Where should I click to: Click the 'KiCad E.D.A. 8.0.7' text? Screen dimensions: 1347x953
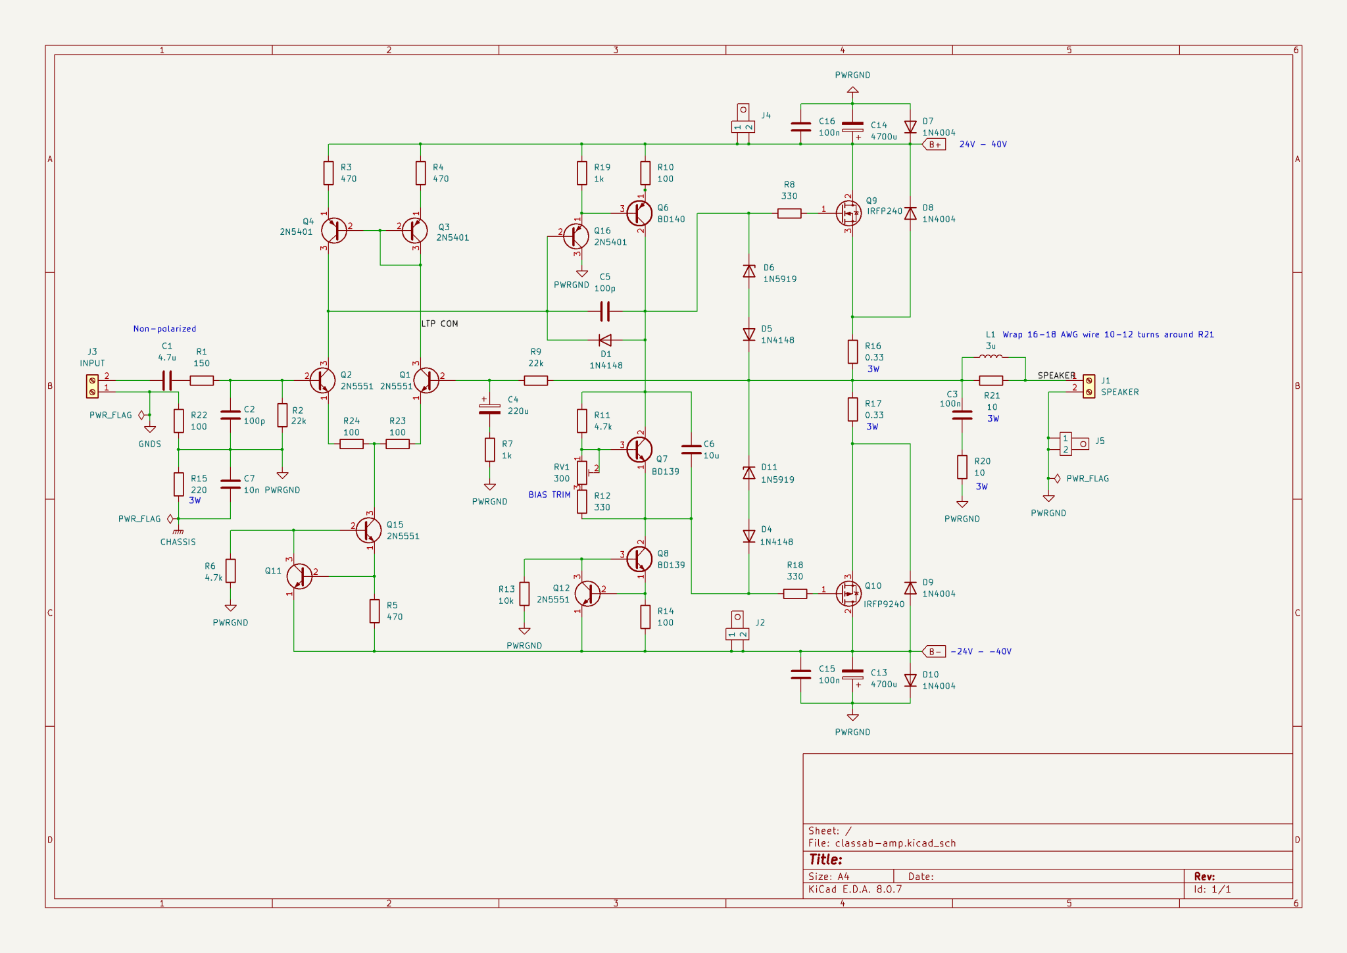[855, 889]
